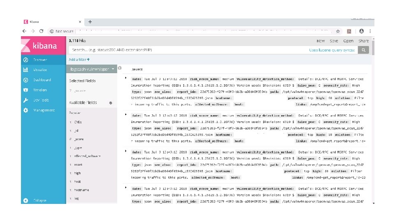Open the browser three-dot menu
This screenshot has width=395, height=222.
click(x=370, y=31)
